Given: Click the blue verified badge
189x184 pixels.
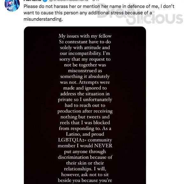Looking at the screenshot, I should click(45, 1).
